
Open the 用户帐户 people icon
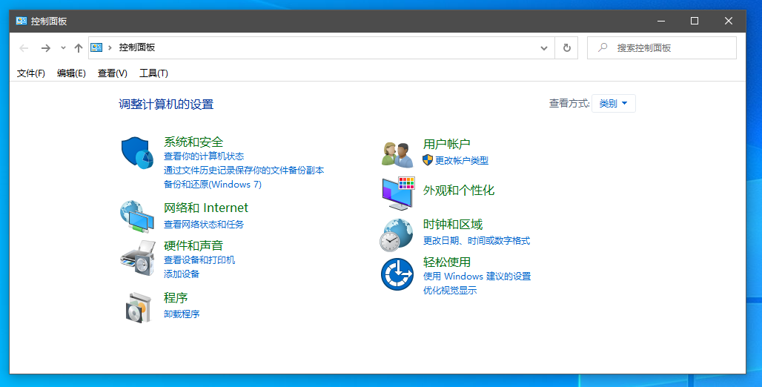(x=397, y=155)
